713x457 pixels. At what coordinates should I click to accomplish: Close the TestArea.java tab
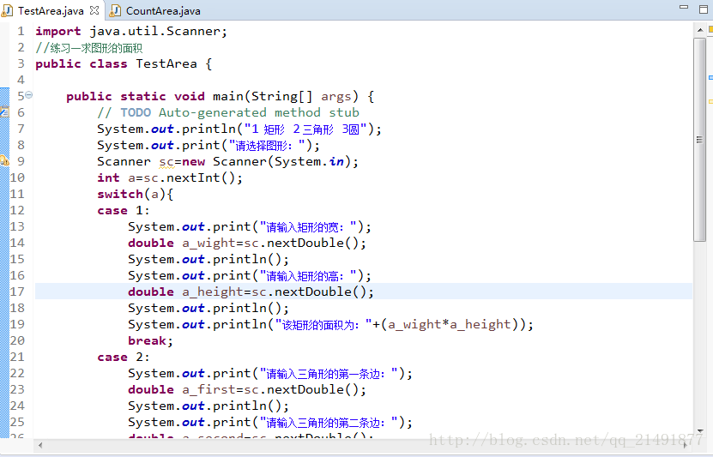pyautogui.click(x=94, y=10)
